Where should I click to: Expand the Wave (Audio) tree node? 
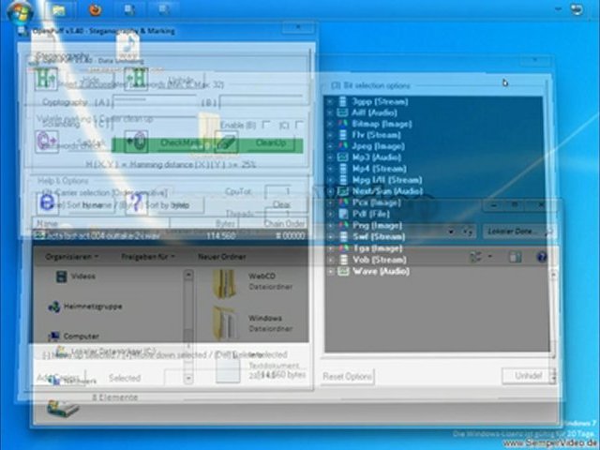(330, 271)
